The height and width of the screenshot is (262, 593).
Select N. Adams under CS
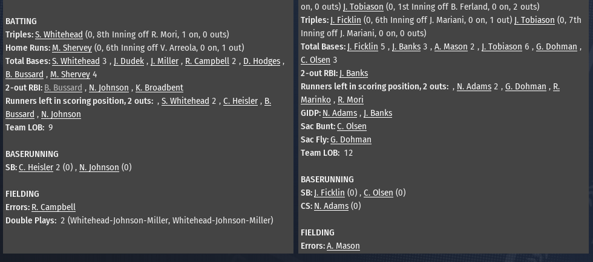331,206
